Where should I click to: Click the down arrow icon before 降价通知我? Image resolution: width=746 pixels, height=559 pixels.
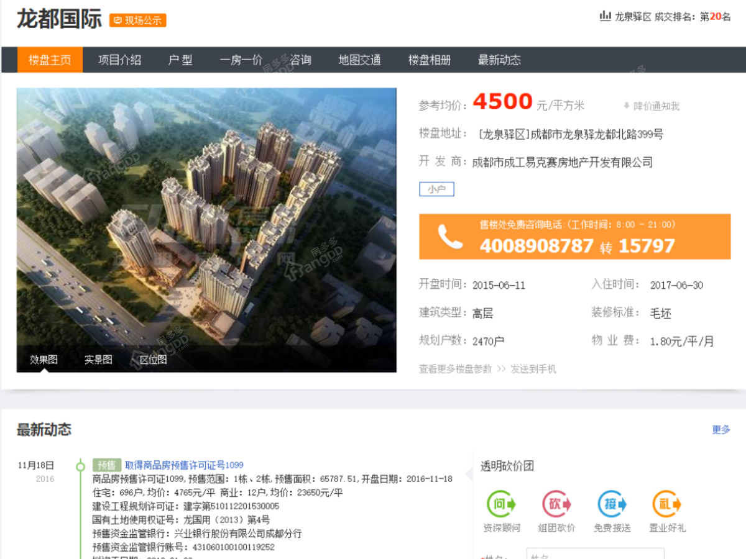click(x=627, y=106)
